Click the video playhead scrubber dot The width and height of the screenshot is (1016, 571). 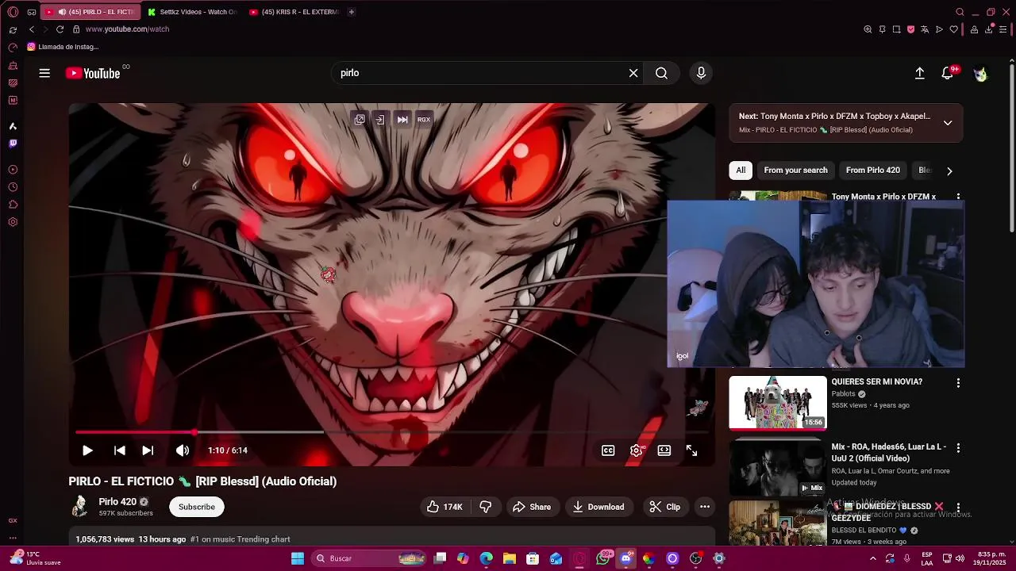pos(194,432)
